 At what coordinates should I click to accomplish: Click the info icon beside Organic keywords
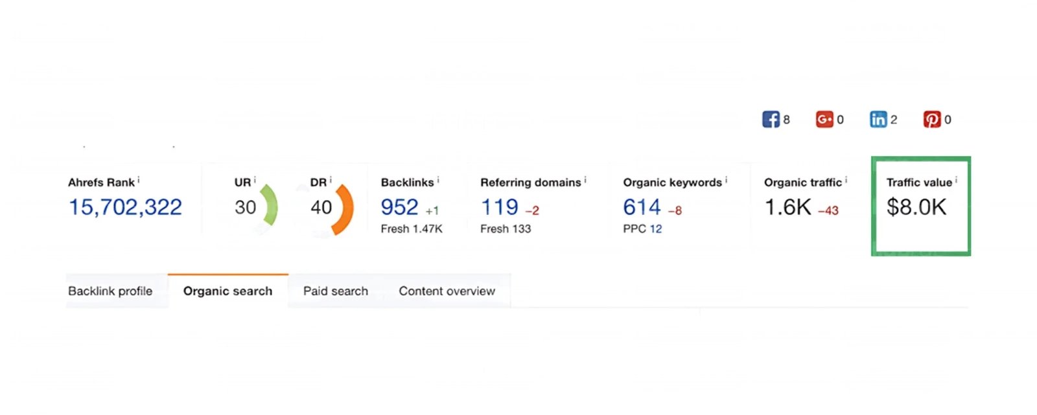tap(726, 180)
